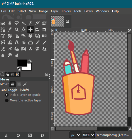Select the Pencil tool
132x139 pixels.
coord(37,42)
